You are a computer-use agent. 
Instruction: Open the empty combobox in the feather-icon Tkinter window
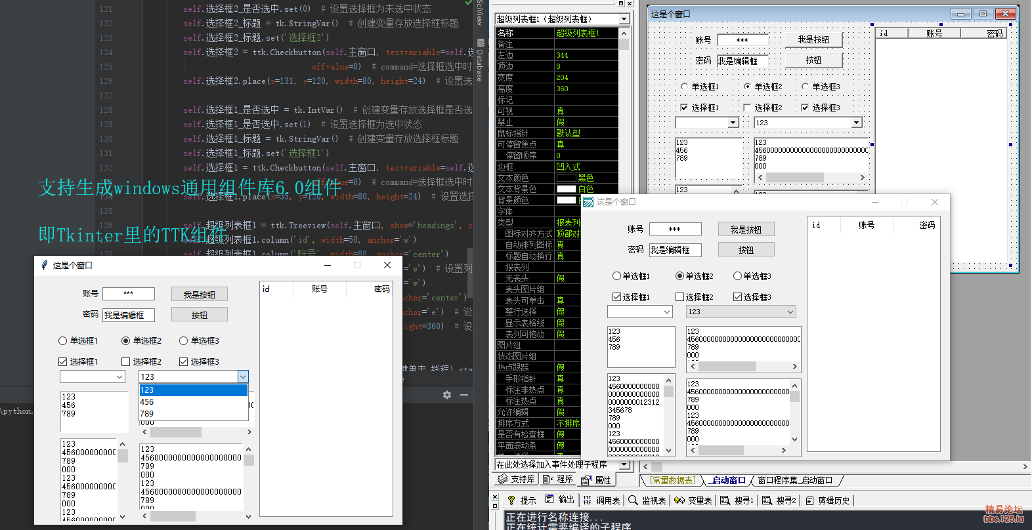click(119, 377)
